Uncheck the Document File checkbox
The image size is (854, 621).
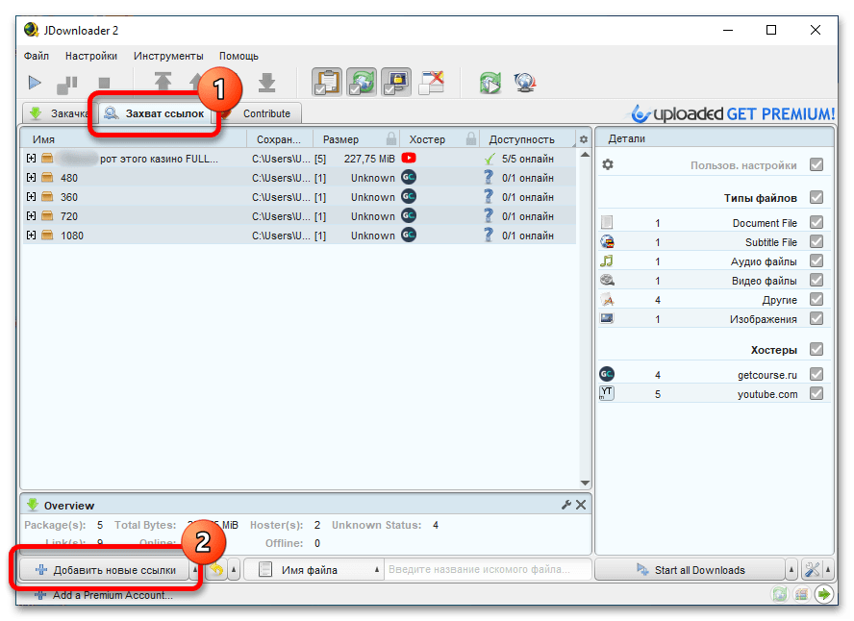tap(816, 222)
